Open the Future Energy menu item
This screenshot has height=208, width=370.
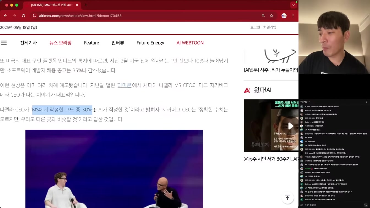tap(150, 43)
